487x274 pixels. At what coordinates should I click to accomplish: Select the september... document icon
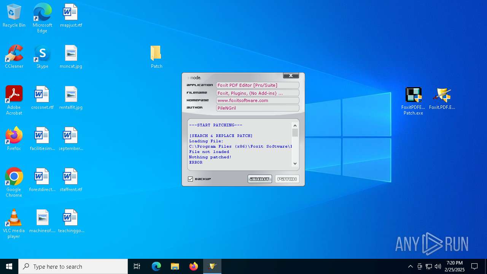coord(71,139)
